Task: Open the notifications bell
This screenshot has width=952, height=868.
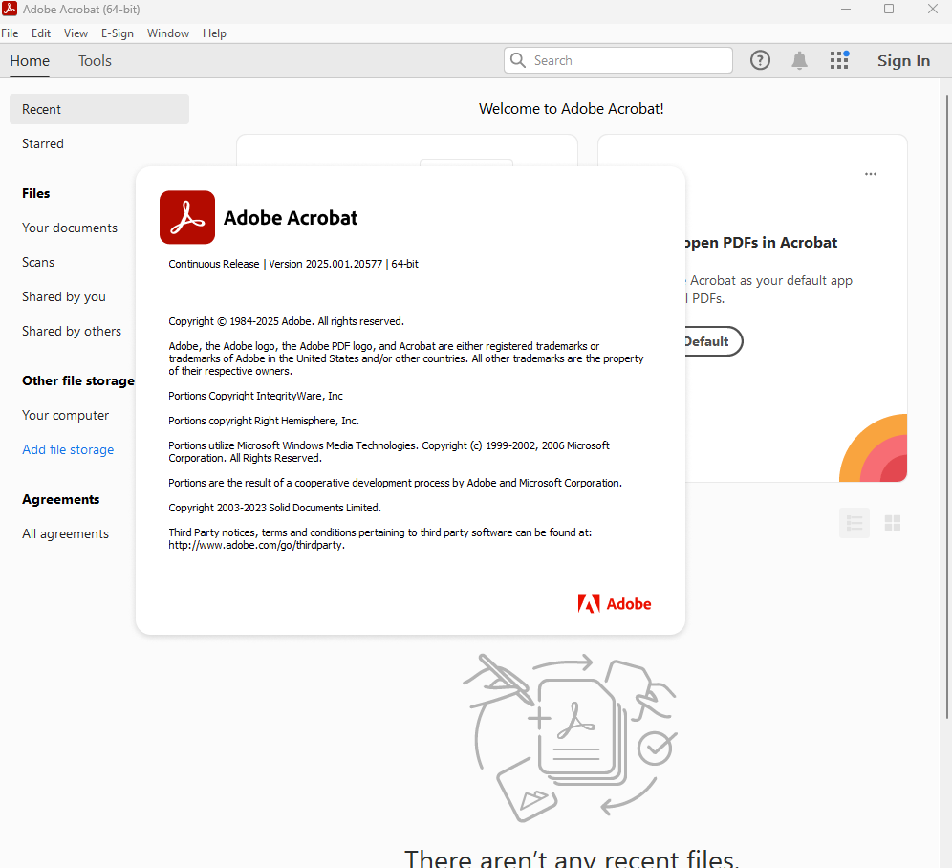Action: point(800,60)
